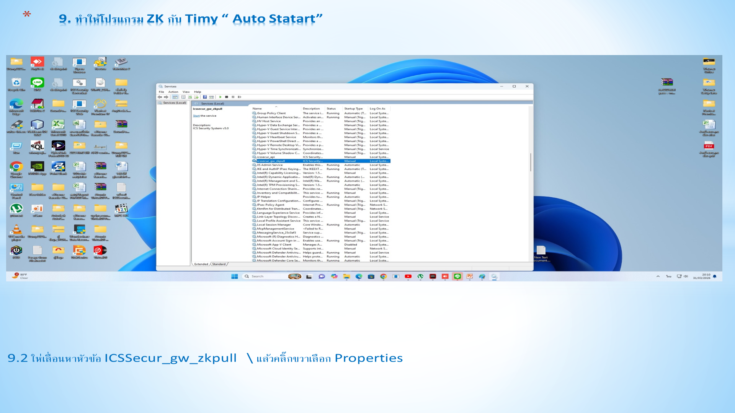Screen dimensions: 735x413
Task: Click the Refresh icon in Services toolbar
Action: point(190,97)
